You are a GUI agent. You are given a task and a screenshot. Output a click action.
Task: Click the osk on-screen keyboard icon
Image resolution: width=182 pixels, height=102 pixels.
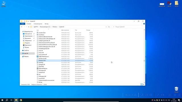tap(38, 74)
